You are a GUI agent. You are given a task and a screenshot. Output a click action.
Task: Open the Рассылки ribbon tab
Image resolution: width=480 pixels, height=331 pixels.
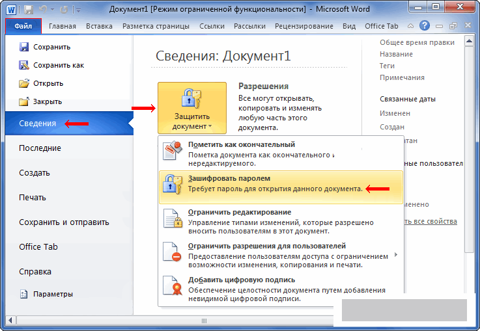[x=249, y=26]
